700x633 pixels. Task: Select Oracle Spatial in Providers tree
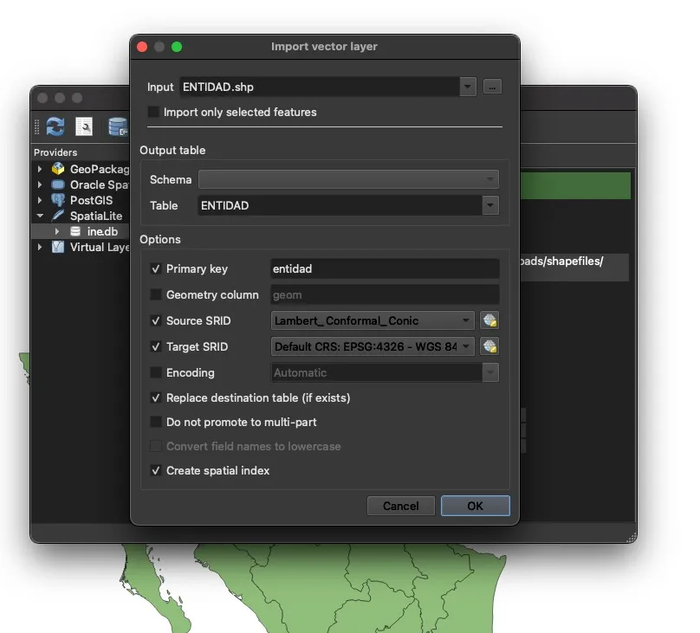(99, 184)
